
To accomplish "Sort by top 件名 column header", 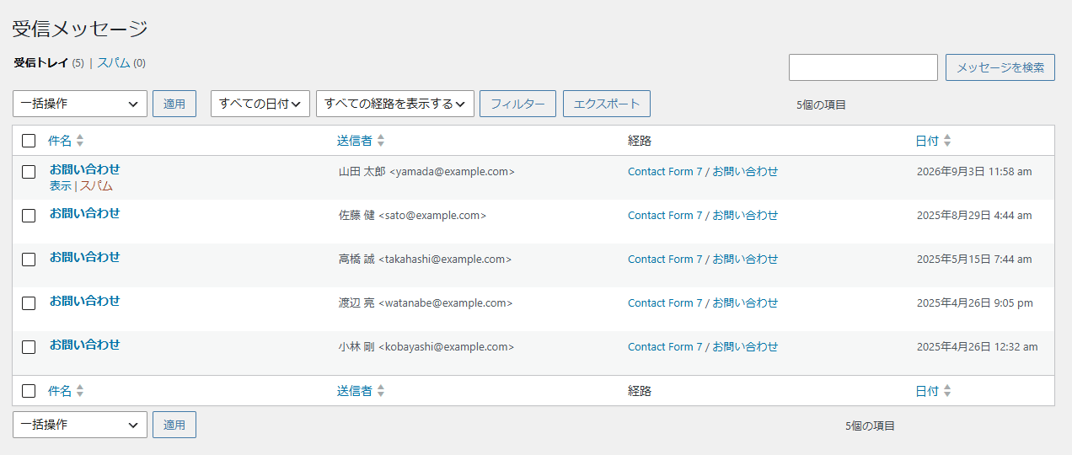I will [60, 141].
